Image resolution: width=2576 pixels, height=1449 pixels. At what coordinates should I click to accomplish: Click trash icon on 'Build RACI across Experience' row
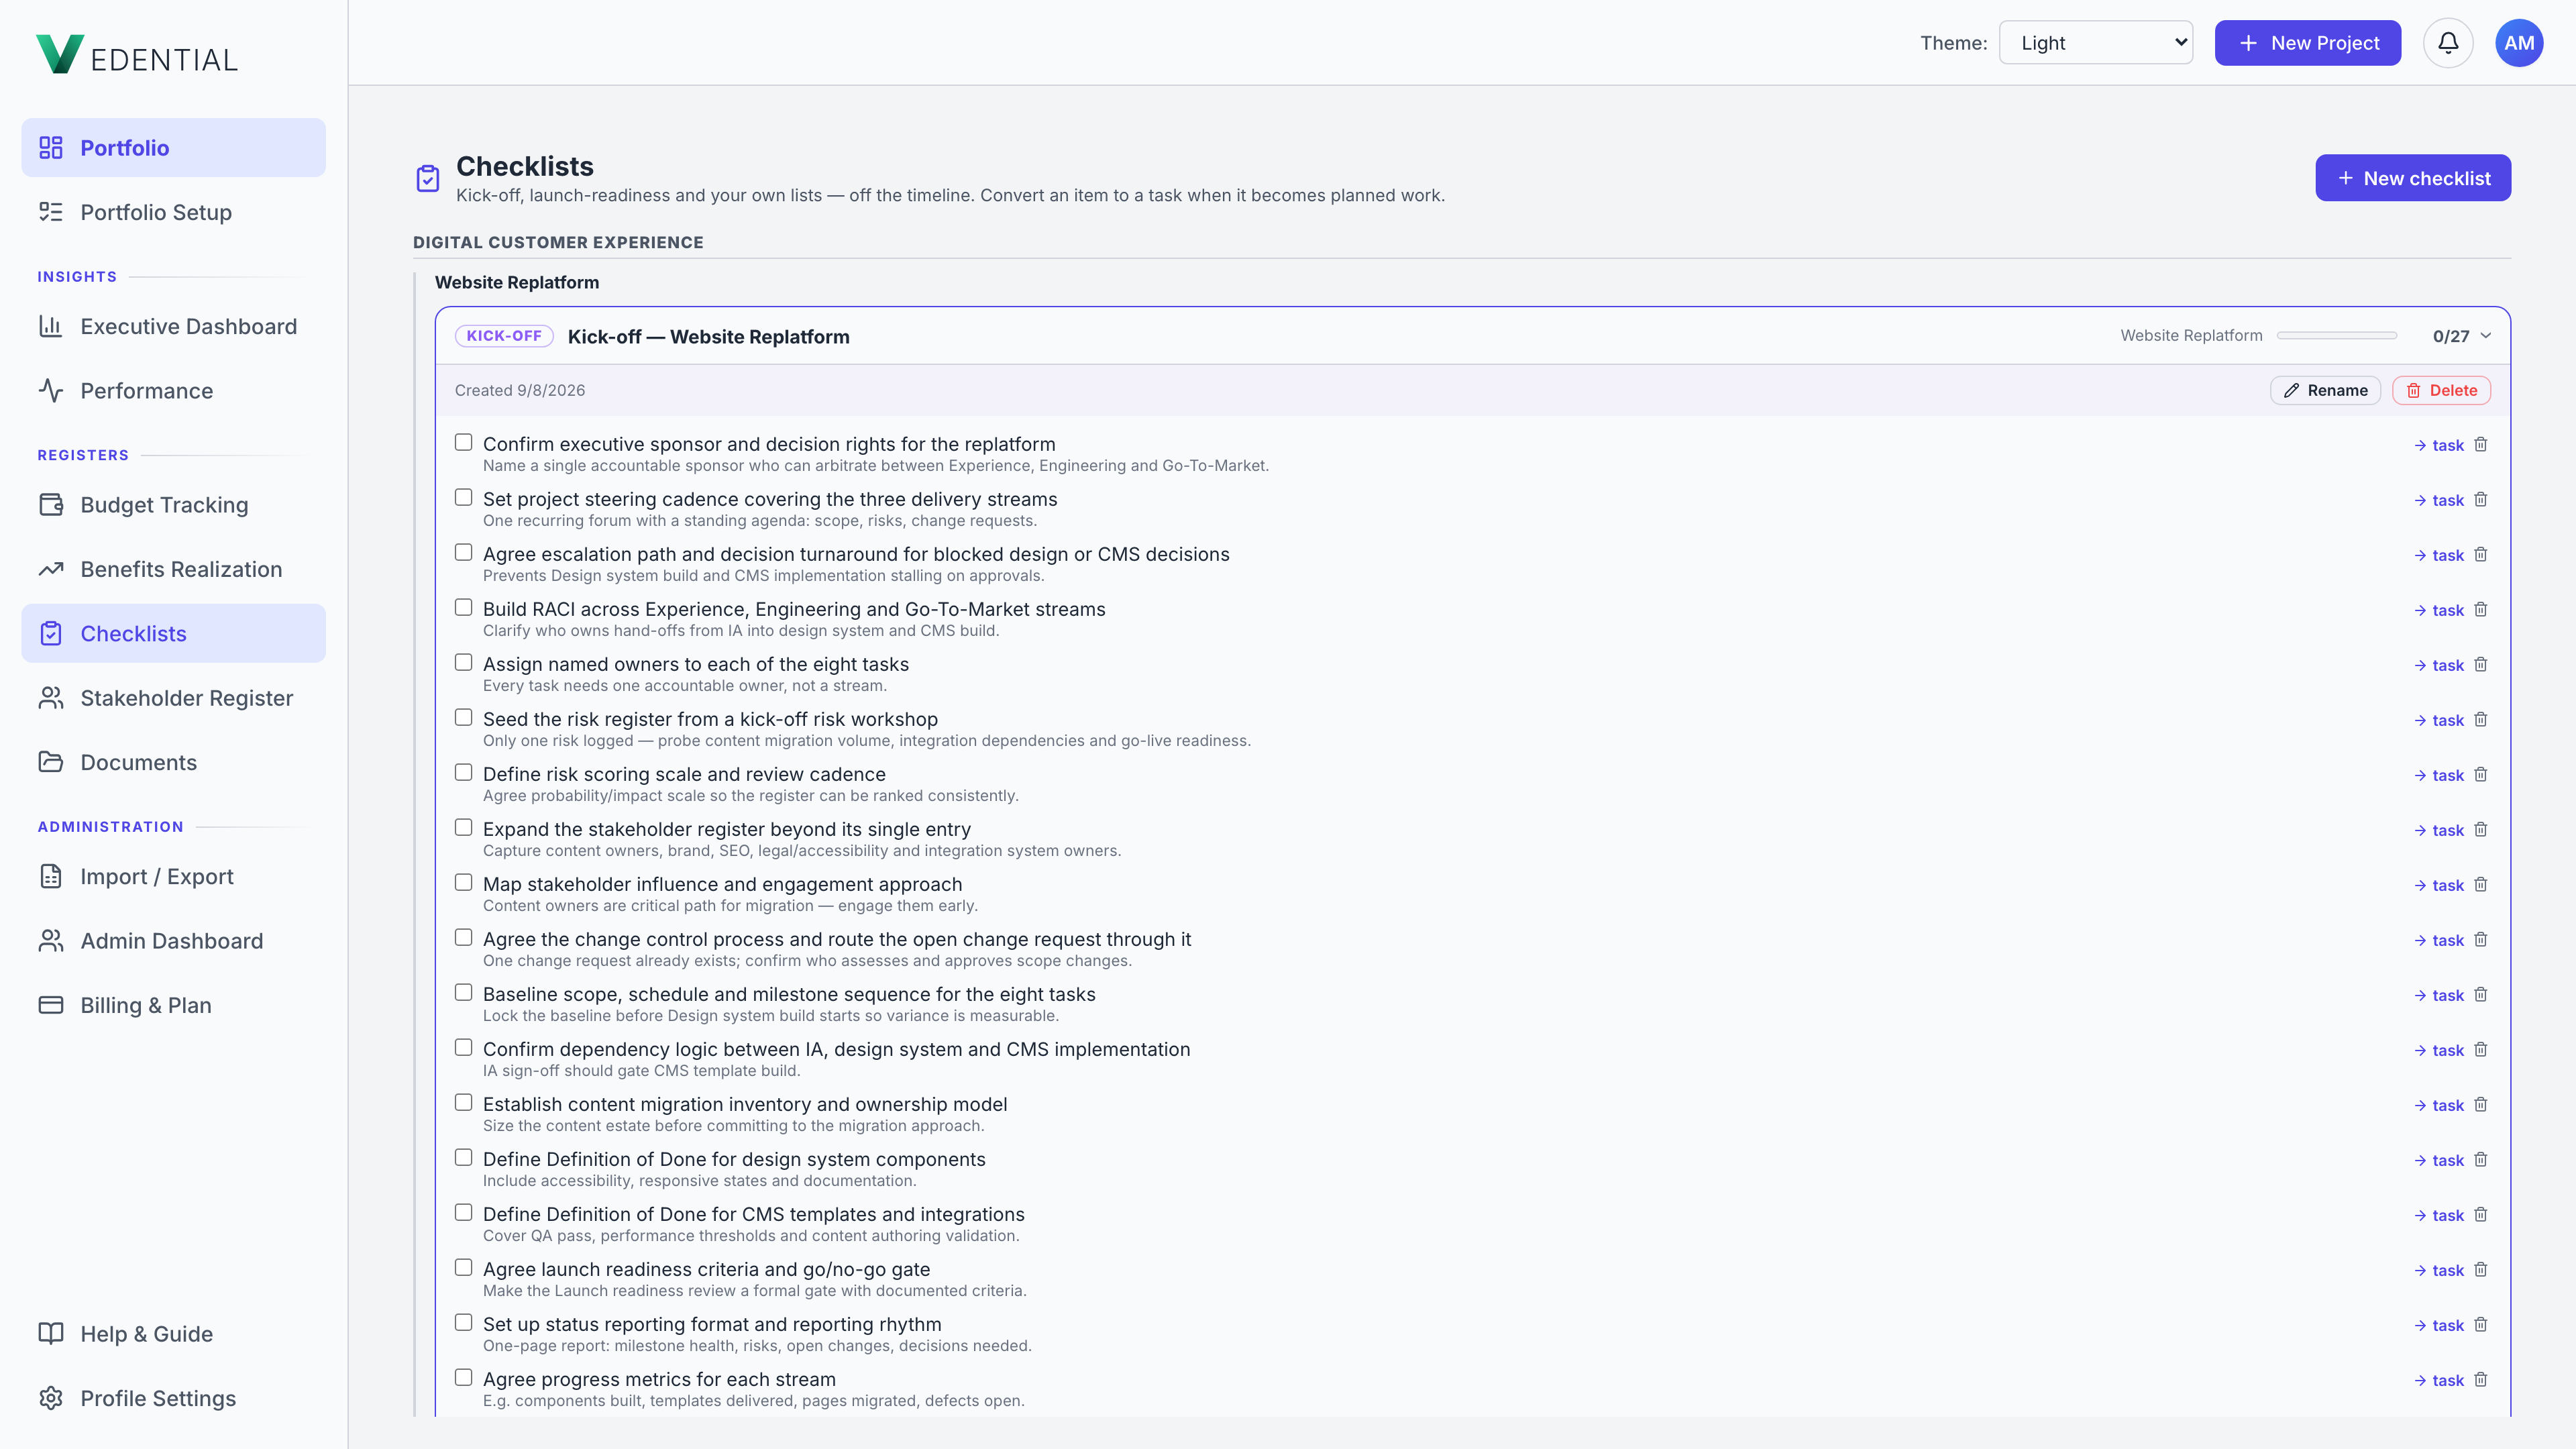(x=2481, y=610)
